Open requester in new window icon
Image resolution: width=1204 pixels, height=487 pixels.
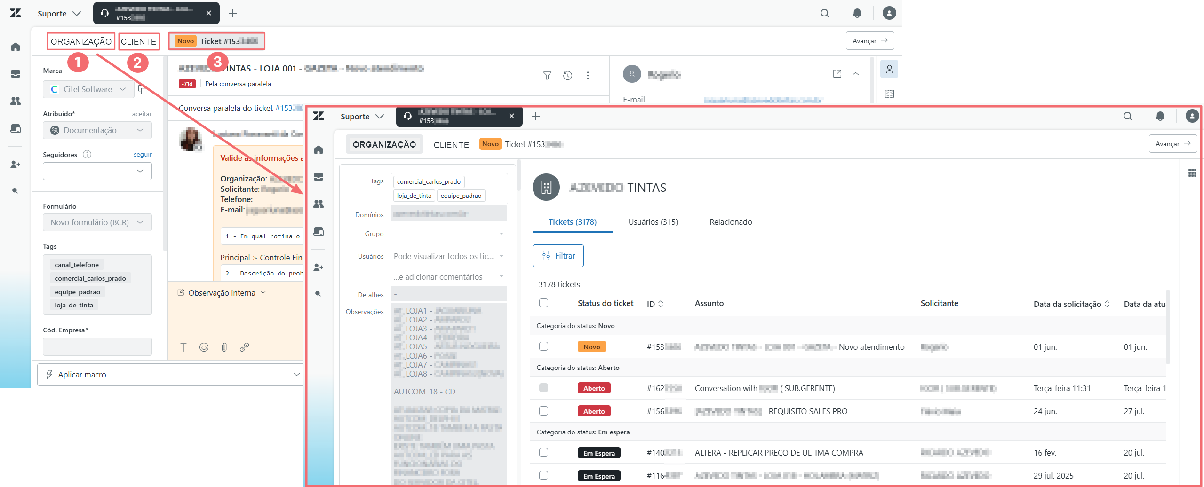837,74
